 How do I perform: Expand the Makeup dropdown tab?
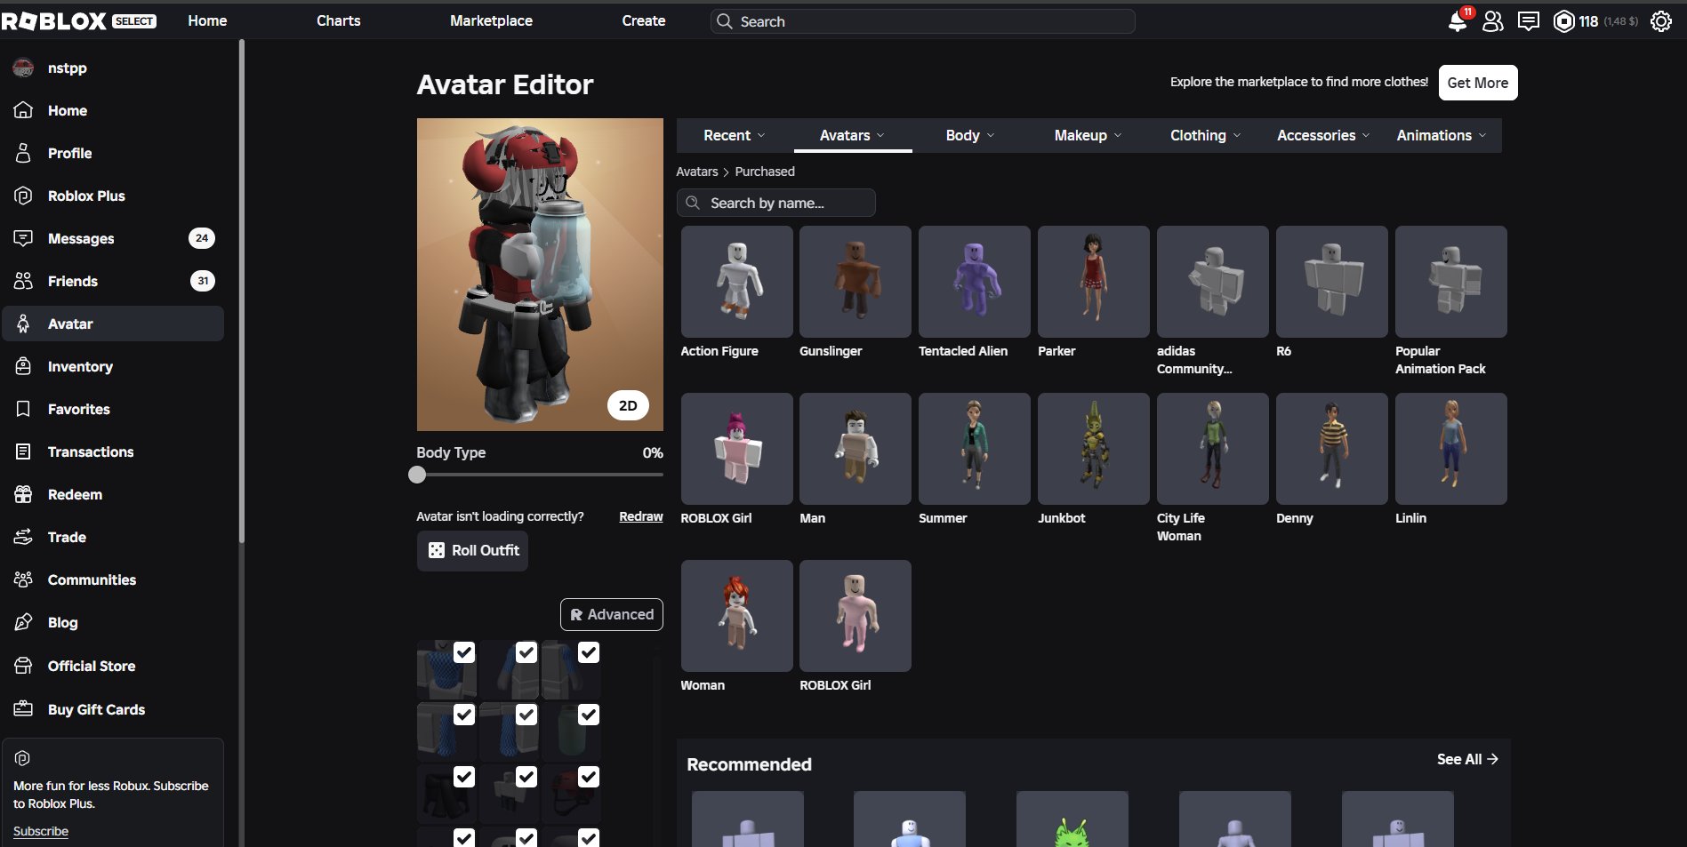pos(1089,135)
